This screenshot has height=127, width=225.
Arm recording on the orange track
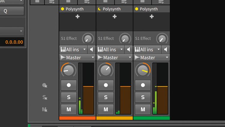[x=69, y=85]
